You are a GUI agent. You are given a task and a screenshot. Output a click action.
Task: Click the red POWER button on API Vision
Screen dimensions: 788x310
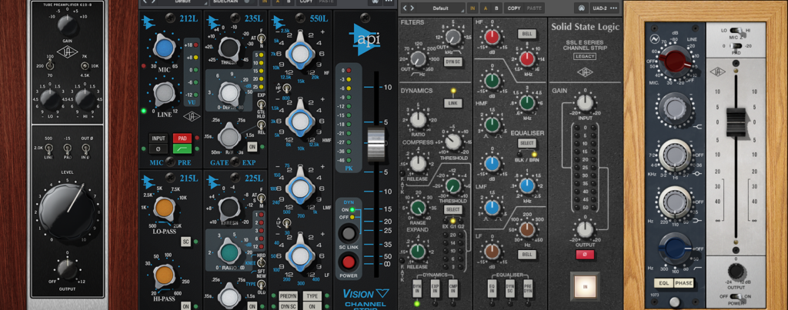point(348,262)
